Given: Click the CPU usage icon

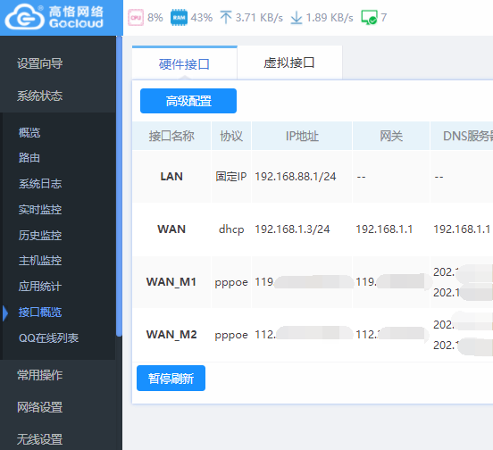Looking at the screenshot, I should coord(136,17).
